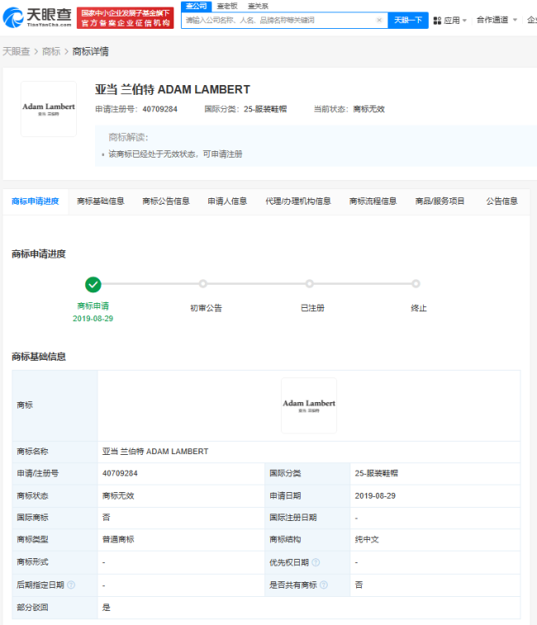Open the 申请人信息 tab

pyautogui.click(x=227, y=201)
